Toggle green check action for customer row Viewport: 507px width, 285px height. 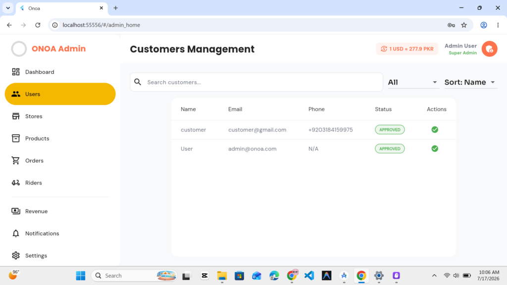[435, 130]
